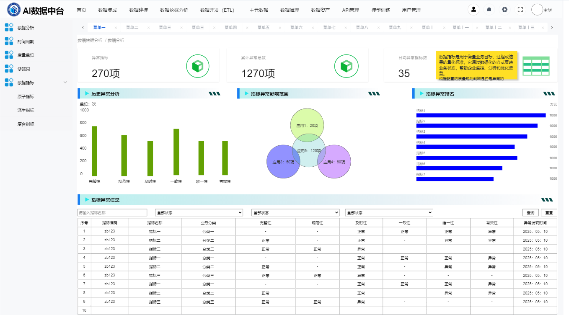Close the 菜单一 tab

(116, 28)
